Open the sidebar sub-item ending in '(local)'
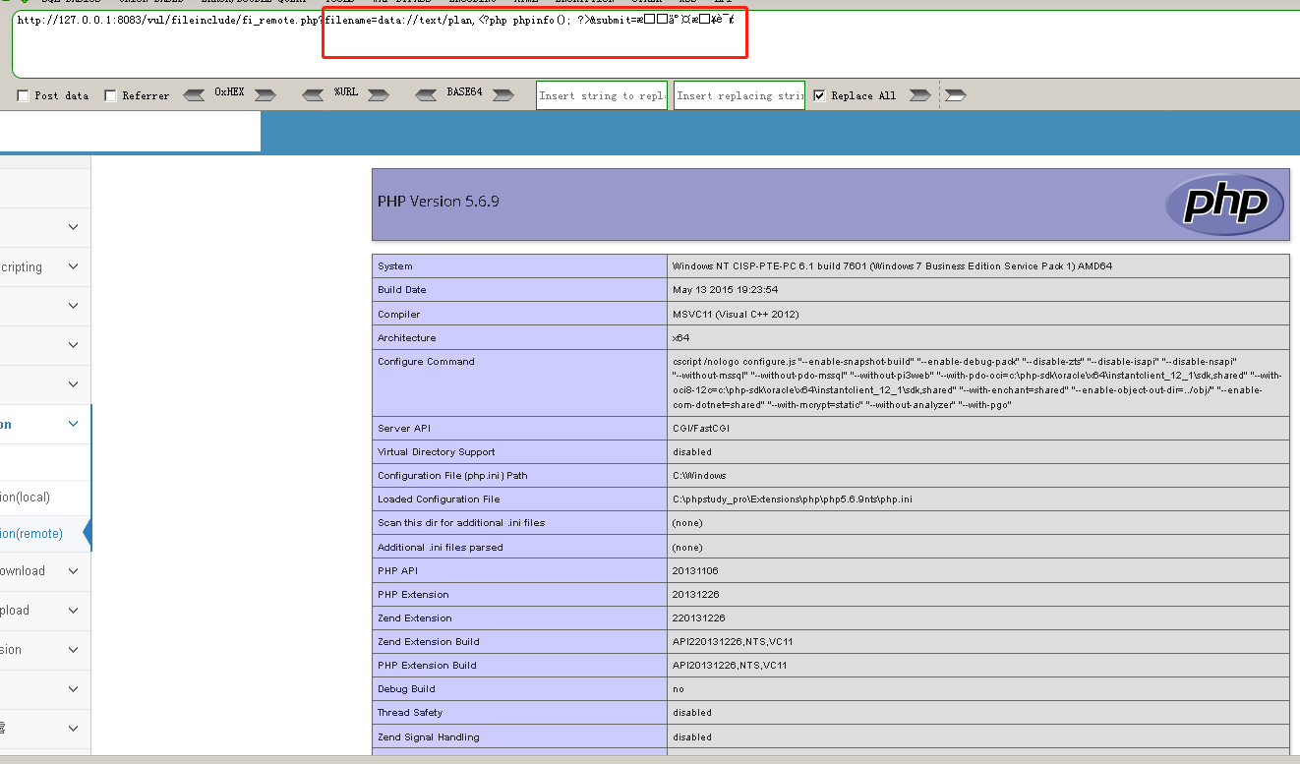Viewport: 1300px width, 764px height. click(x=26, y=498)
